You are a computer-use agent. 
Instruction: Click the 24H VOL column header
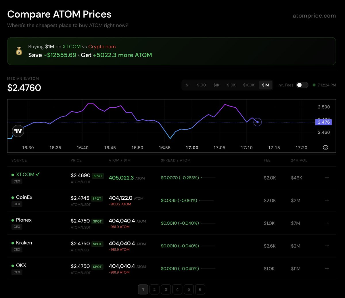(x=299, y=160)
